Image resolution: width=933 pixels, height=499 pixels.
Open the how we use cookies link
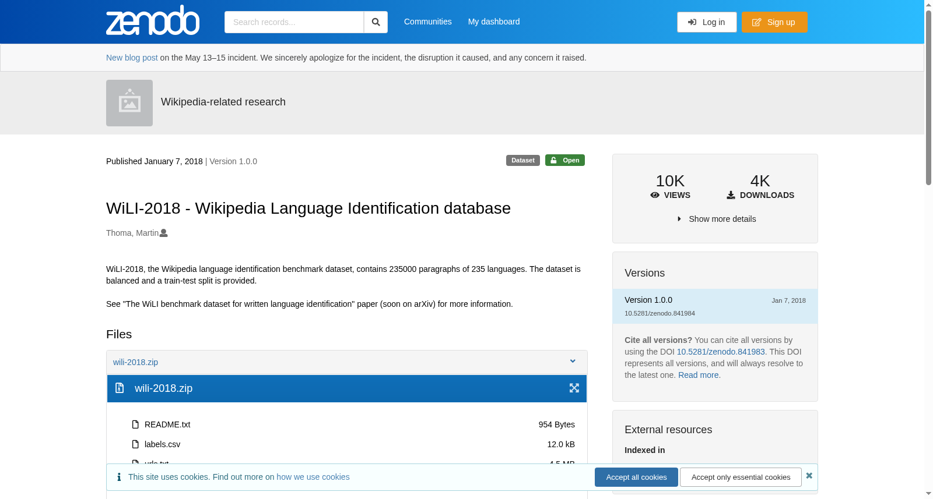click(313, 477)
